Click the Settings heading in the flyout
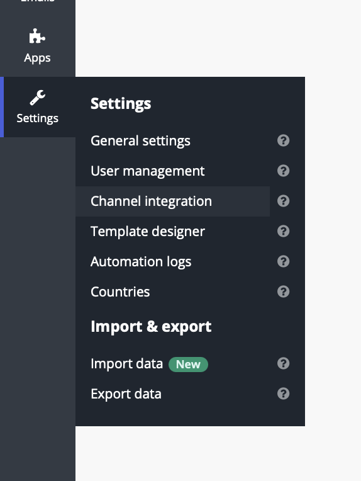This screenshot has height=481, width=361. coord(121,103)
